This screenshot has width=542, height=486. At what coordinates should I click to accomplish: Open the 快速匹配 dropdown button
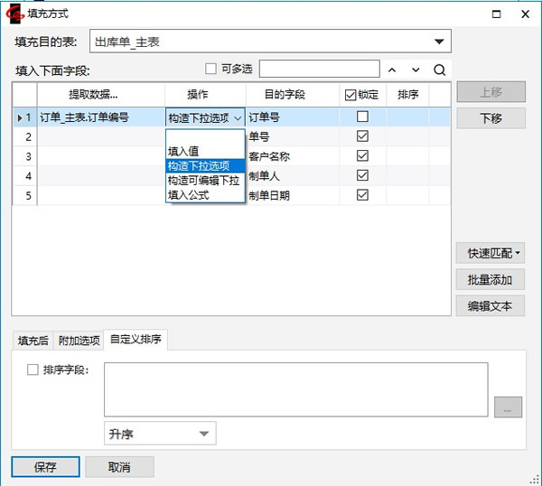click(490, 254)
